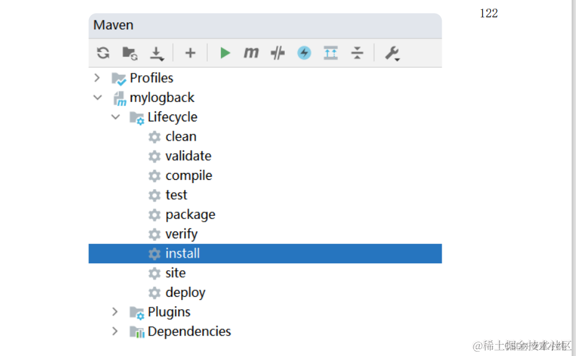
Task: Collapse the mylogback project node
Action: coord(98,97)
